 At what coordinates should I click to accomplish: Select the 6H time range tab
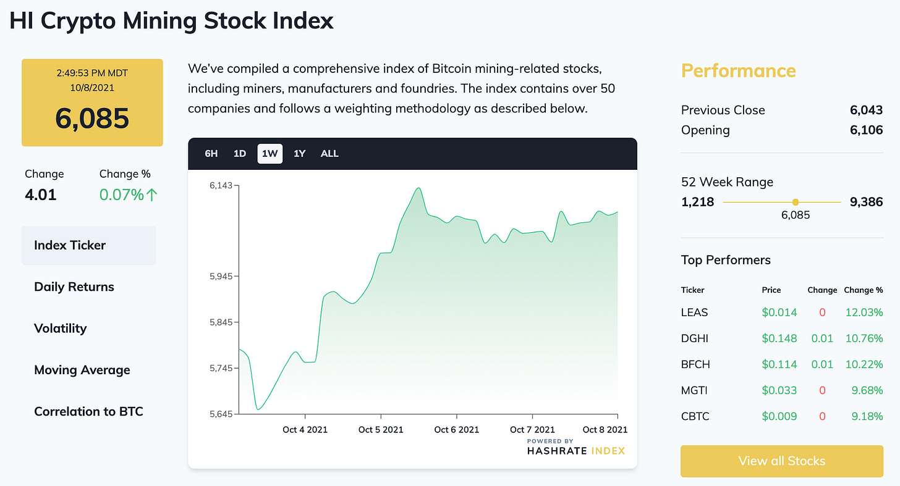point(211,154)
